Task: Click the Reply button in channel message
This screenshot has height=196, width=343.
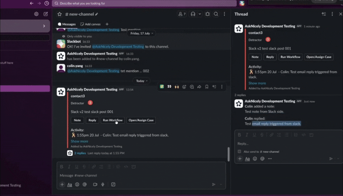Action: click(92, 120)
